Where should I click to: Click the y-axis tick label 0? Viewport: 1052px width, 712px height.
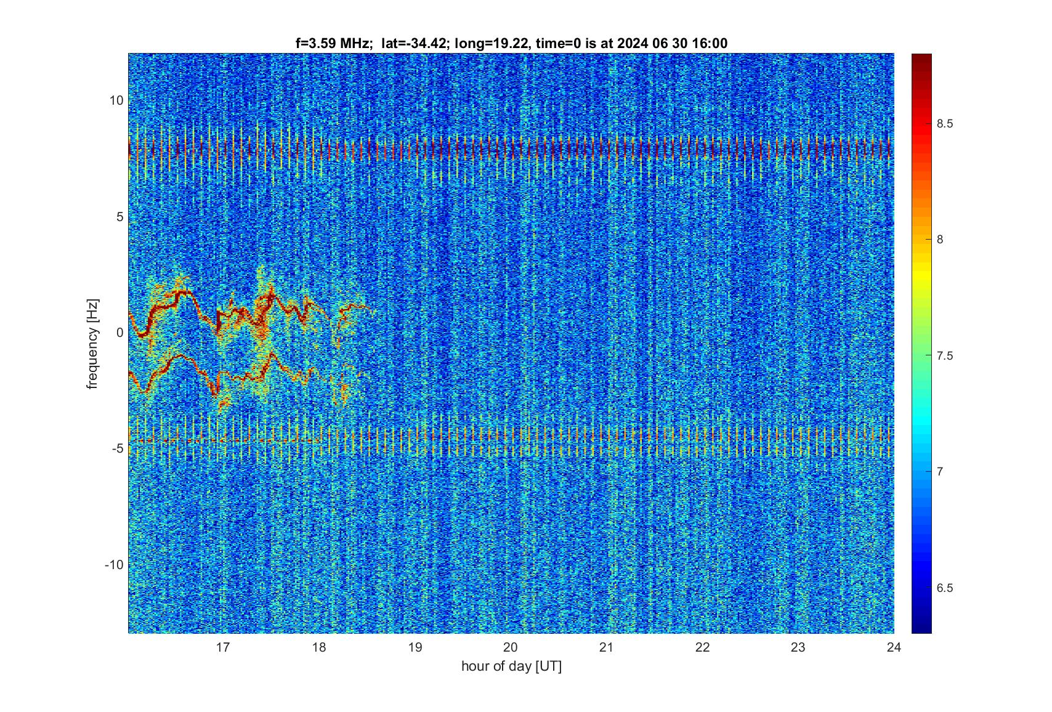tap(119, 333)
